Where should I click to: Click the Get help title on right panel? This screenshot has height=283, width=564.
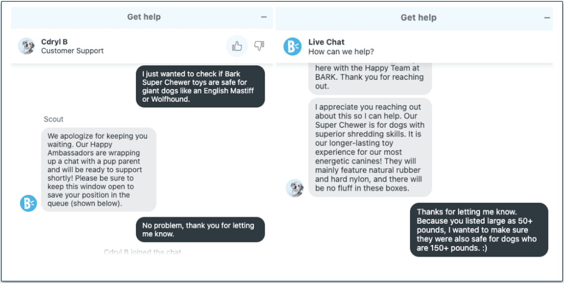(418, 17)
